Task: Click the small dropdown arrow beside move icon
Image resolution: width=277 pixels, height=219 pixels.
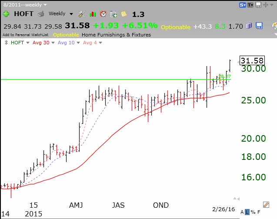Action: click(x=272, y=5)
